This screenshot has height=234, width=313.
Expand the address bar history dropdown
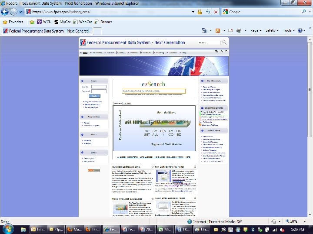(x=193, y=12)
